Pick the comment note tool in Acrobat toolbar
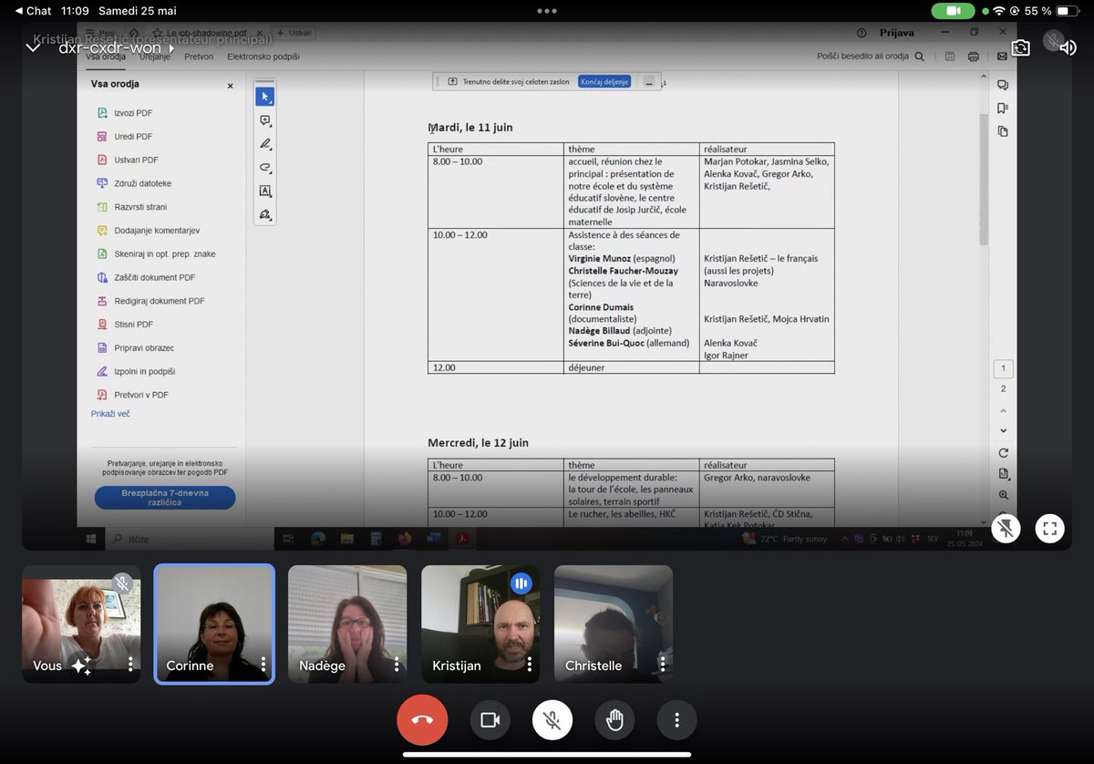Viewport: 1094px width, 764px height. [x=264, y=120]
